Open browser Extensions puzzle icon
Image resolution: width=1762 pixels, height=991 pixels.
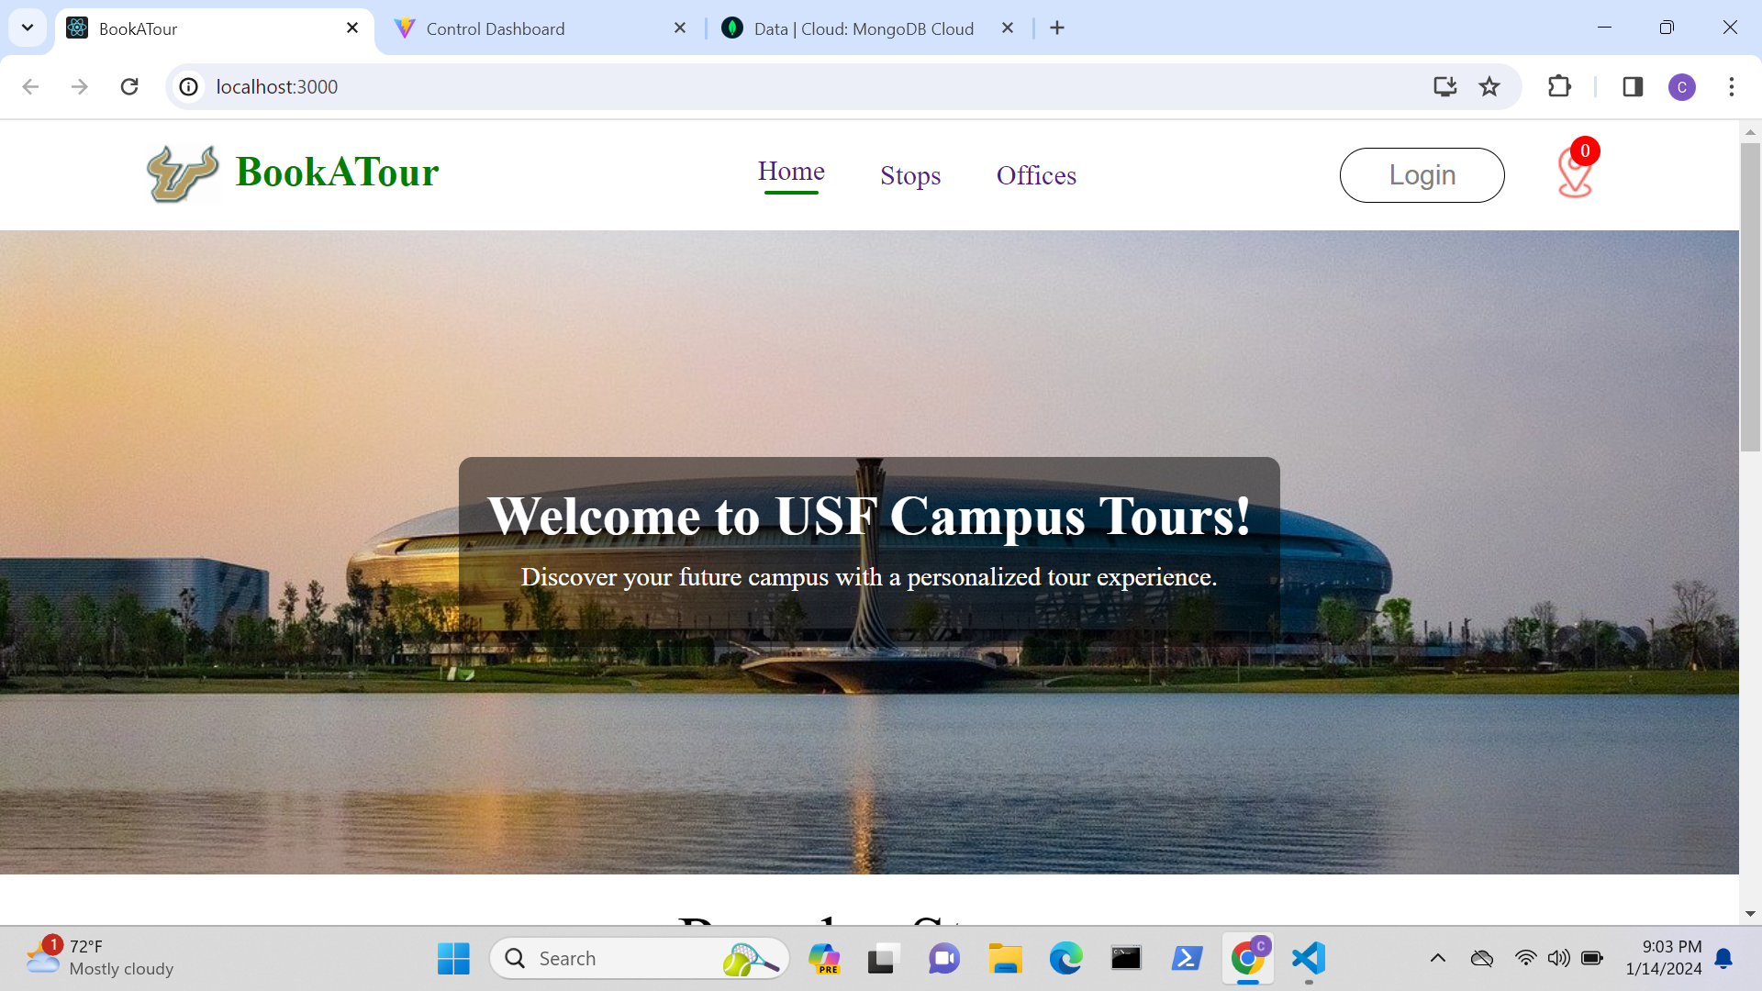pyautogui.click(x=1559, y=86)
